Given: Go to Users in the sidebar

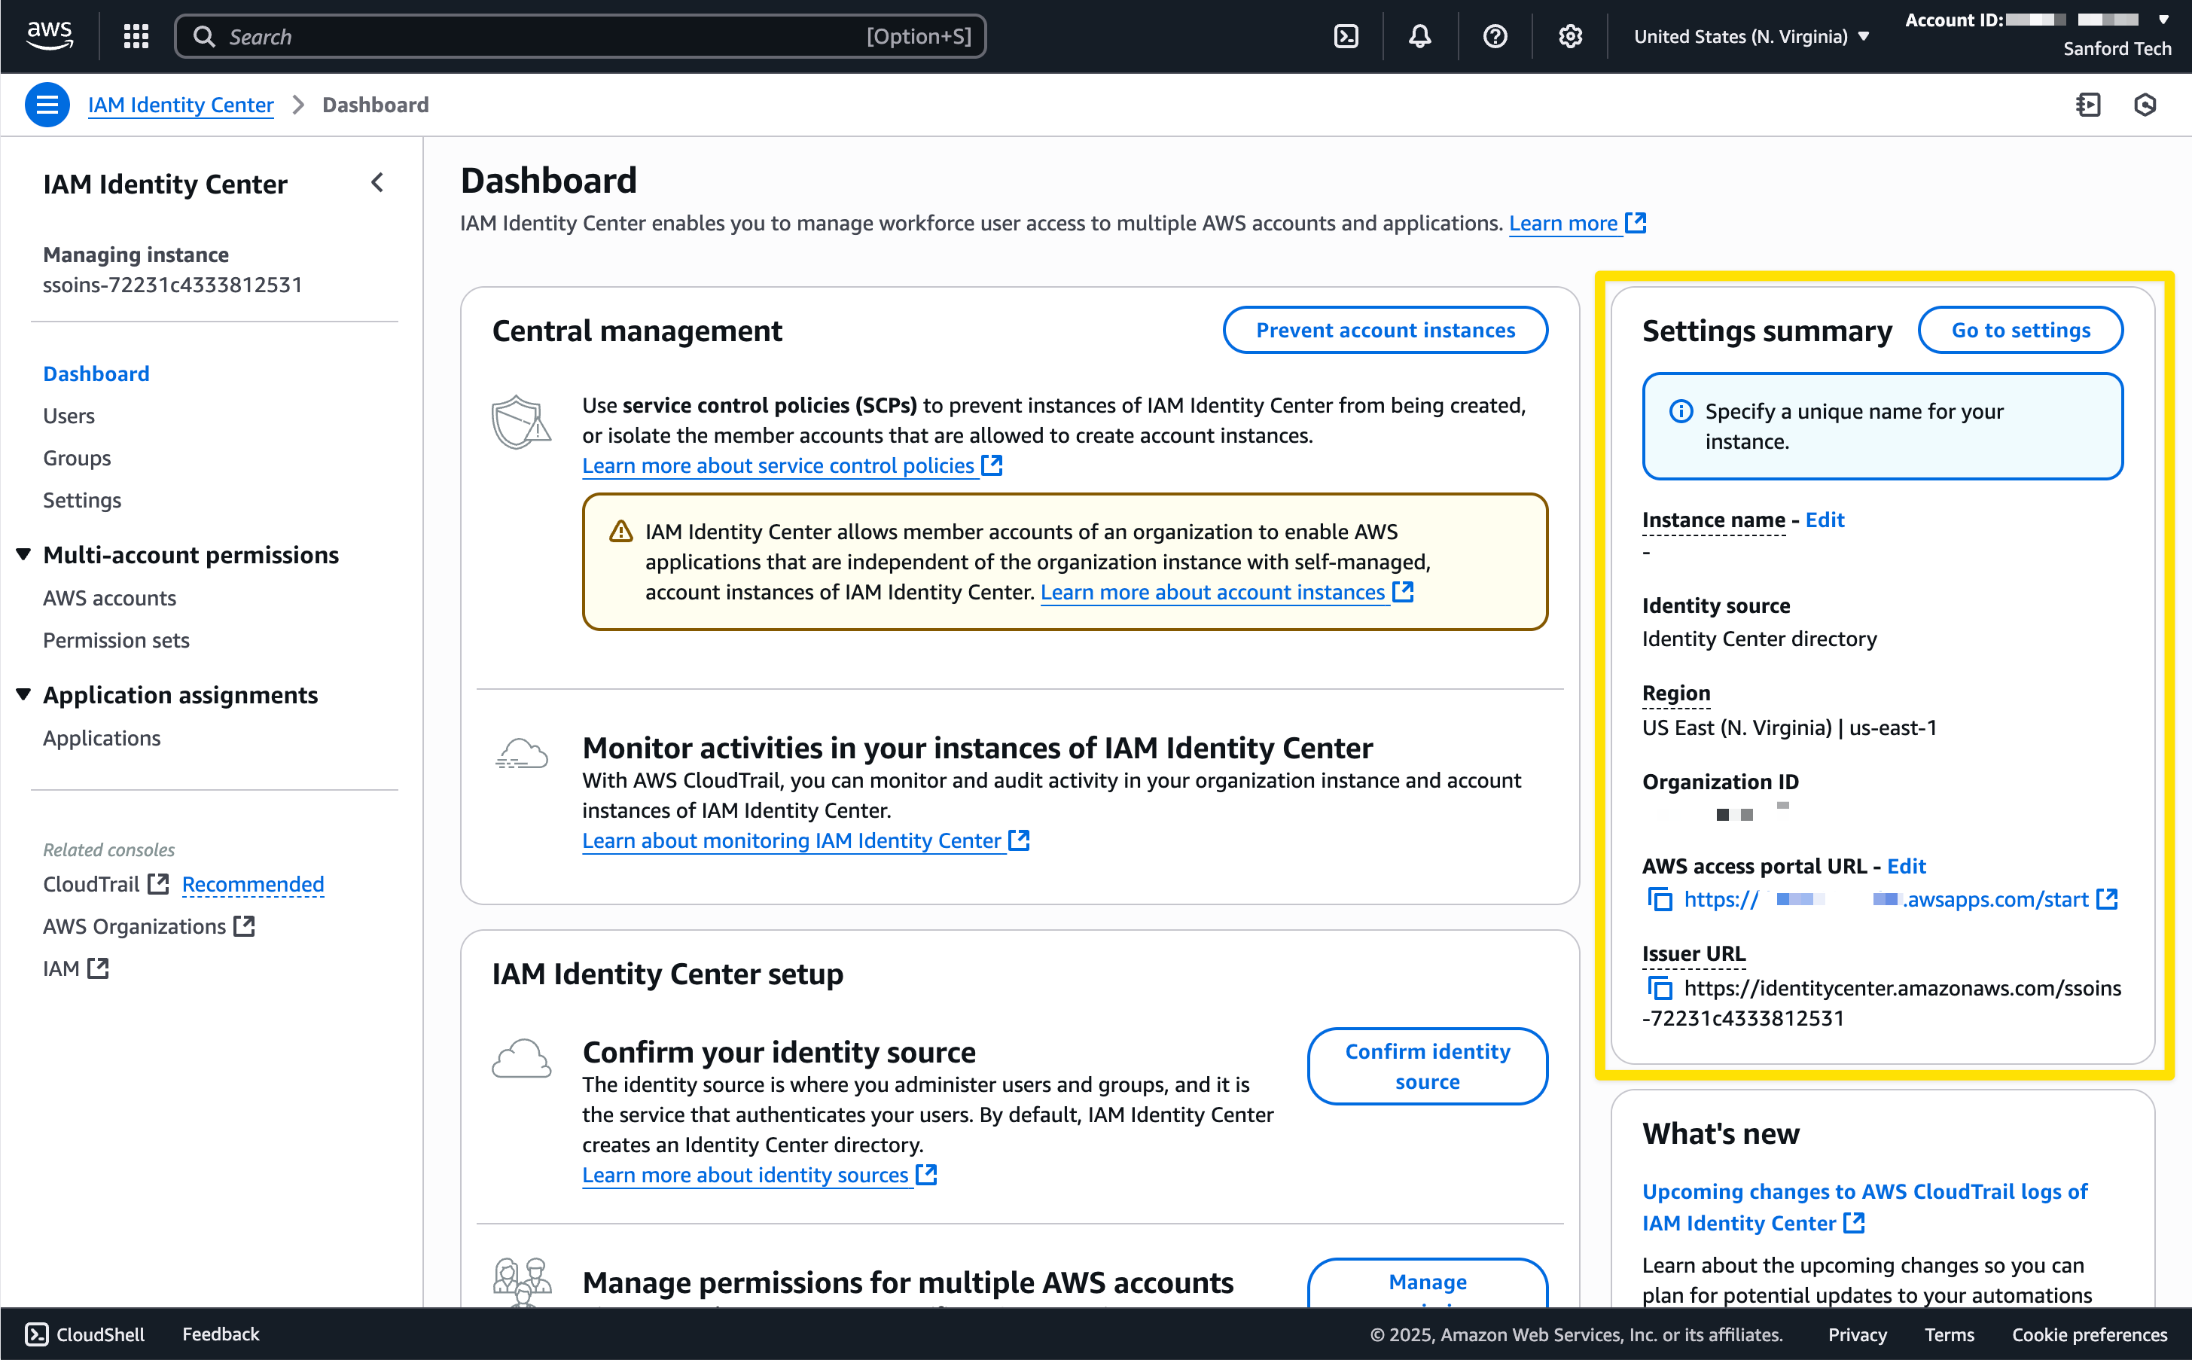Looking at the screenshot, I should click(x=69, y=416).
